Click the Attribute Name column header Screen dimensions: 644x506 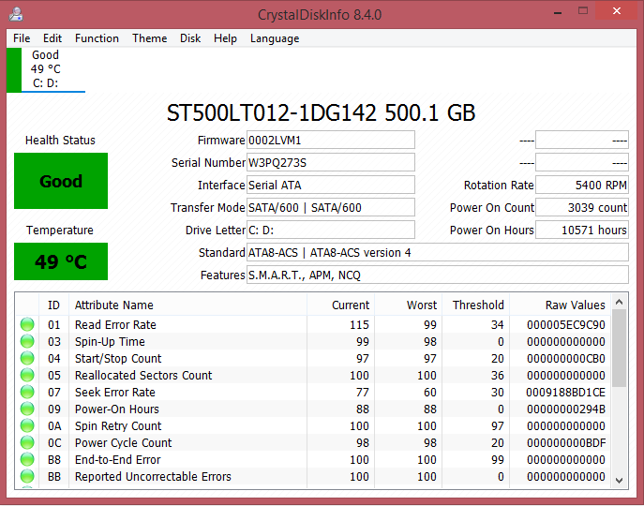coord(188,305)
